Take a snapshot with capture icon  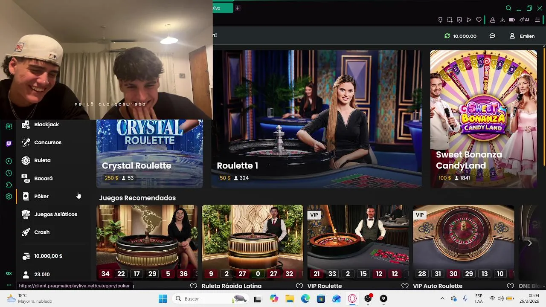[450, 20]
